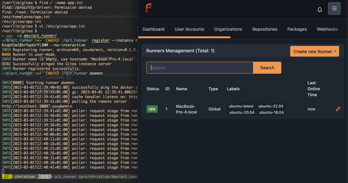Click the ubuntu-20.04 label
Image resolution: width=348 pixels, height=183 pixels.
(242, 112)
